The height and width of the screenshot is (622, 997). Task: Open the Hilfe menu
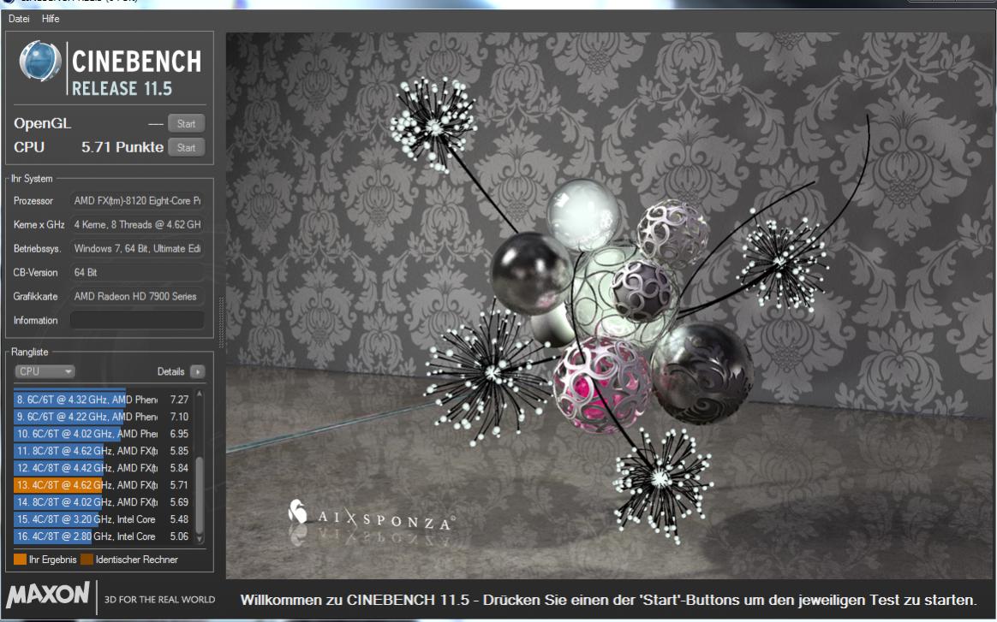coord(51,19)
